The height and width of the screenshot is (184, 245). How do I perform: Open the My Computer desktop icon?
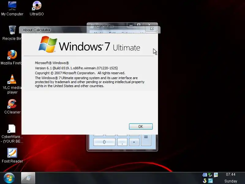(12, 9)
